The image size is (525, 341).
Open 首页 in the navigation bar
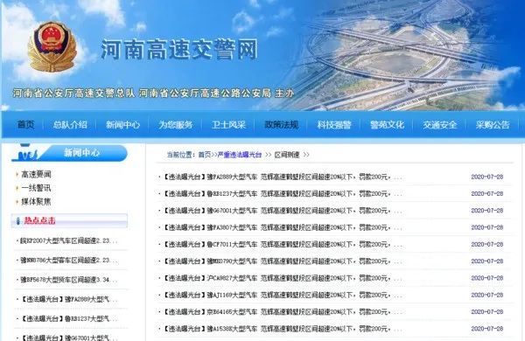point(25,125)
